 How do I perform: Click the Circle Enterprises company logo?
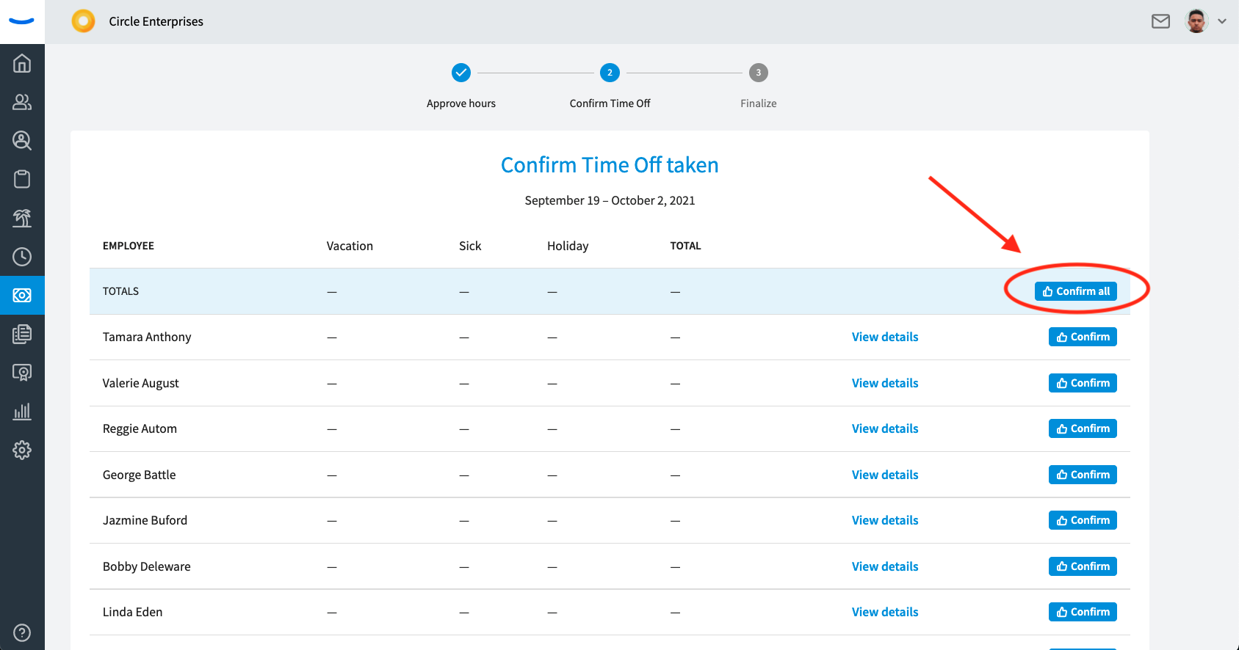pos(83,21)
